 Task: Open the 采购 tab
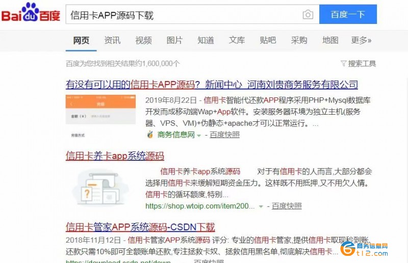(x=299, y=41)
